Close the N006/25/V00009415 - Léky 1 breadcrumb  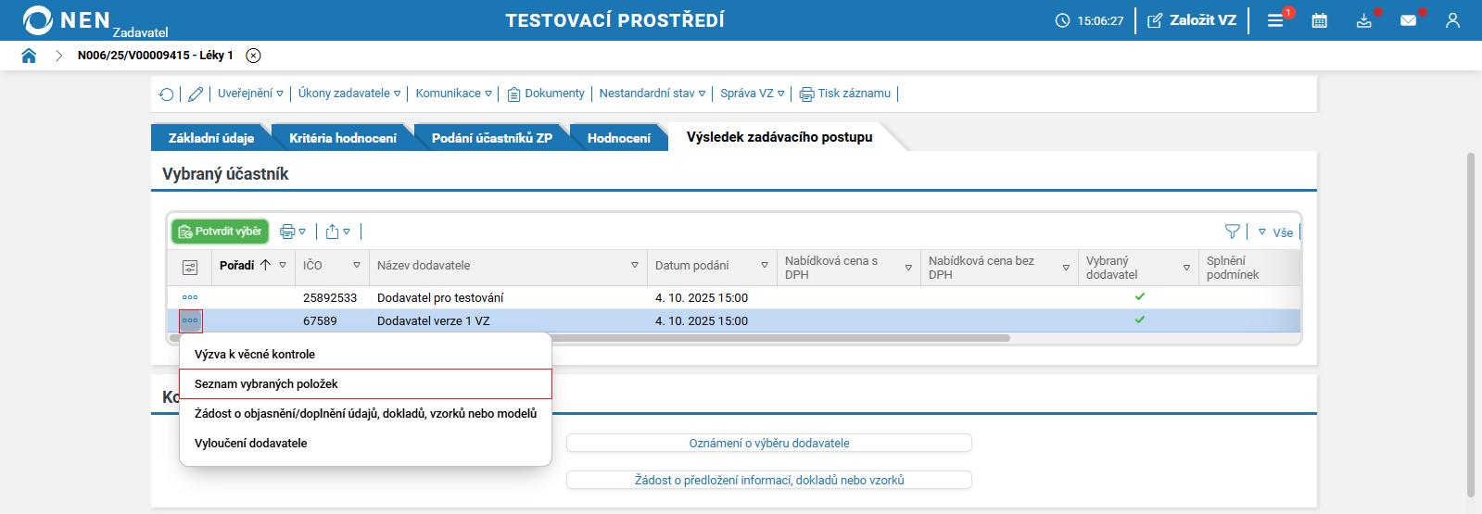click(x=253, y=56)
